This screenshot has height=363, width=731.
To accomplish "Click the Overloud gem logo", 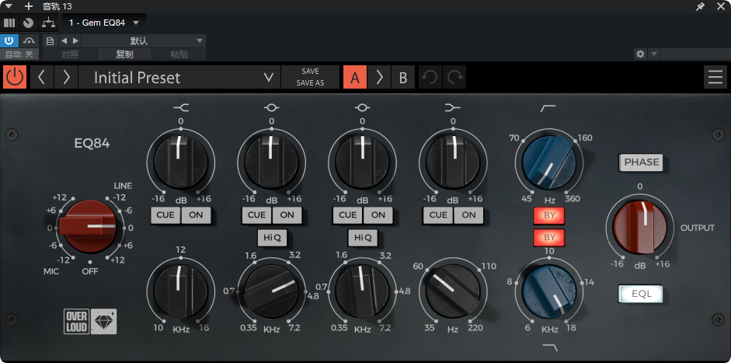I will point(90,322).
